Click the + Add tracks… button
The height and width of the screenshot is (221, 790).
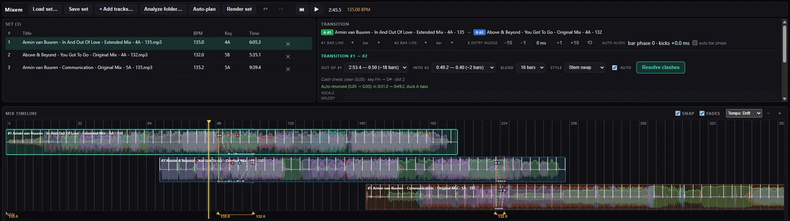pos(116,9)
